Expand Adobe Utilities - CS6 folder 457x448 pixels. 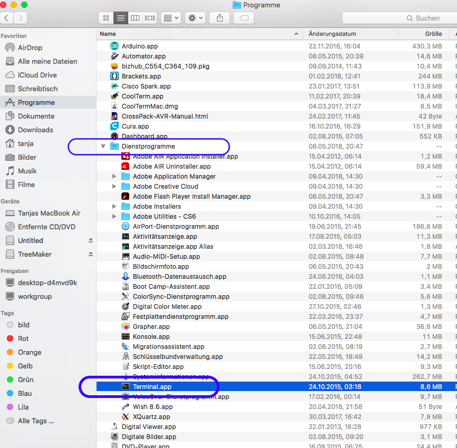114,216
